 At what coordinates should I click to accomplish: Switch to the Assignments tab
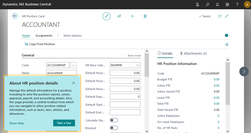(x=44, y=36)
